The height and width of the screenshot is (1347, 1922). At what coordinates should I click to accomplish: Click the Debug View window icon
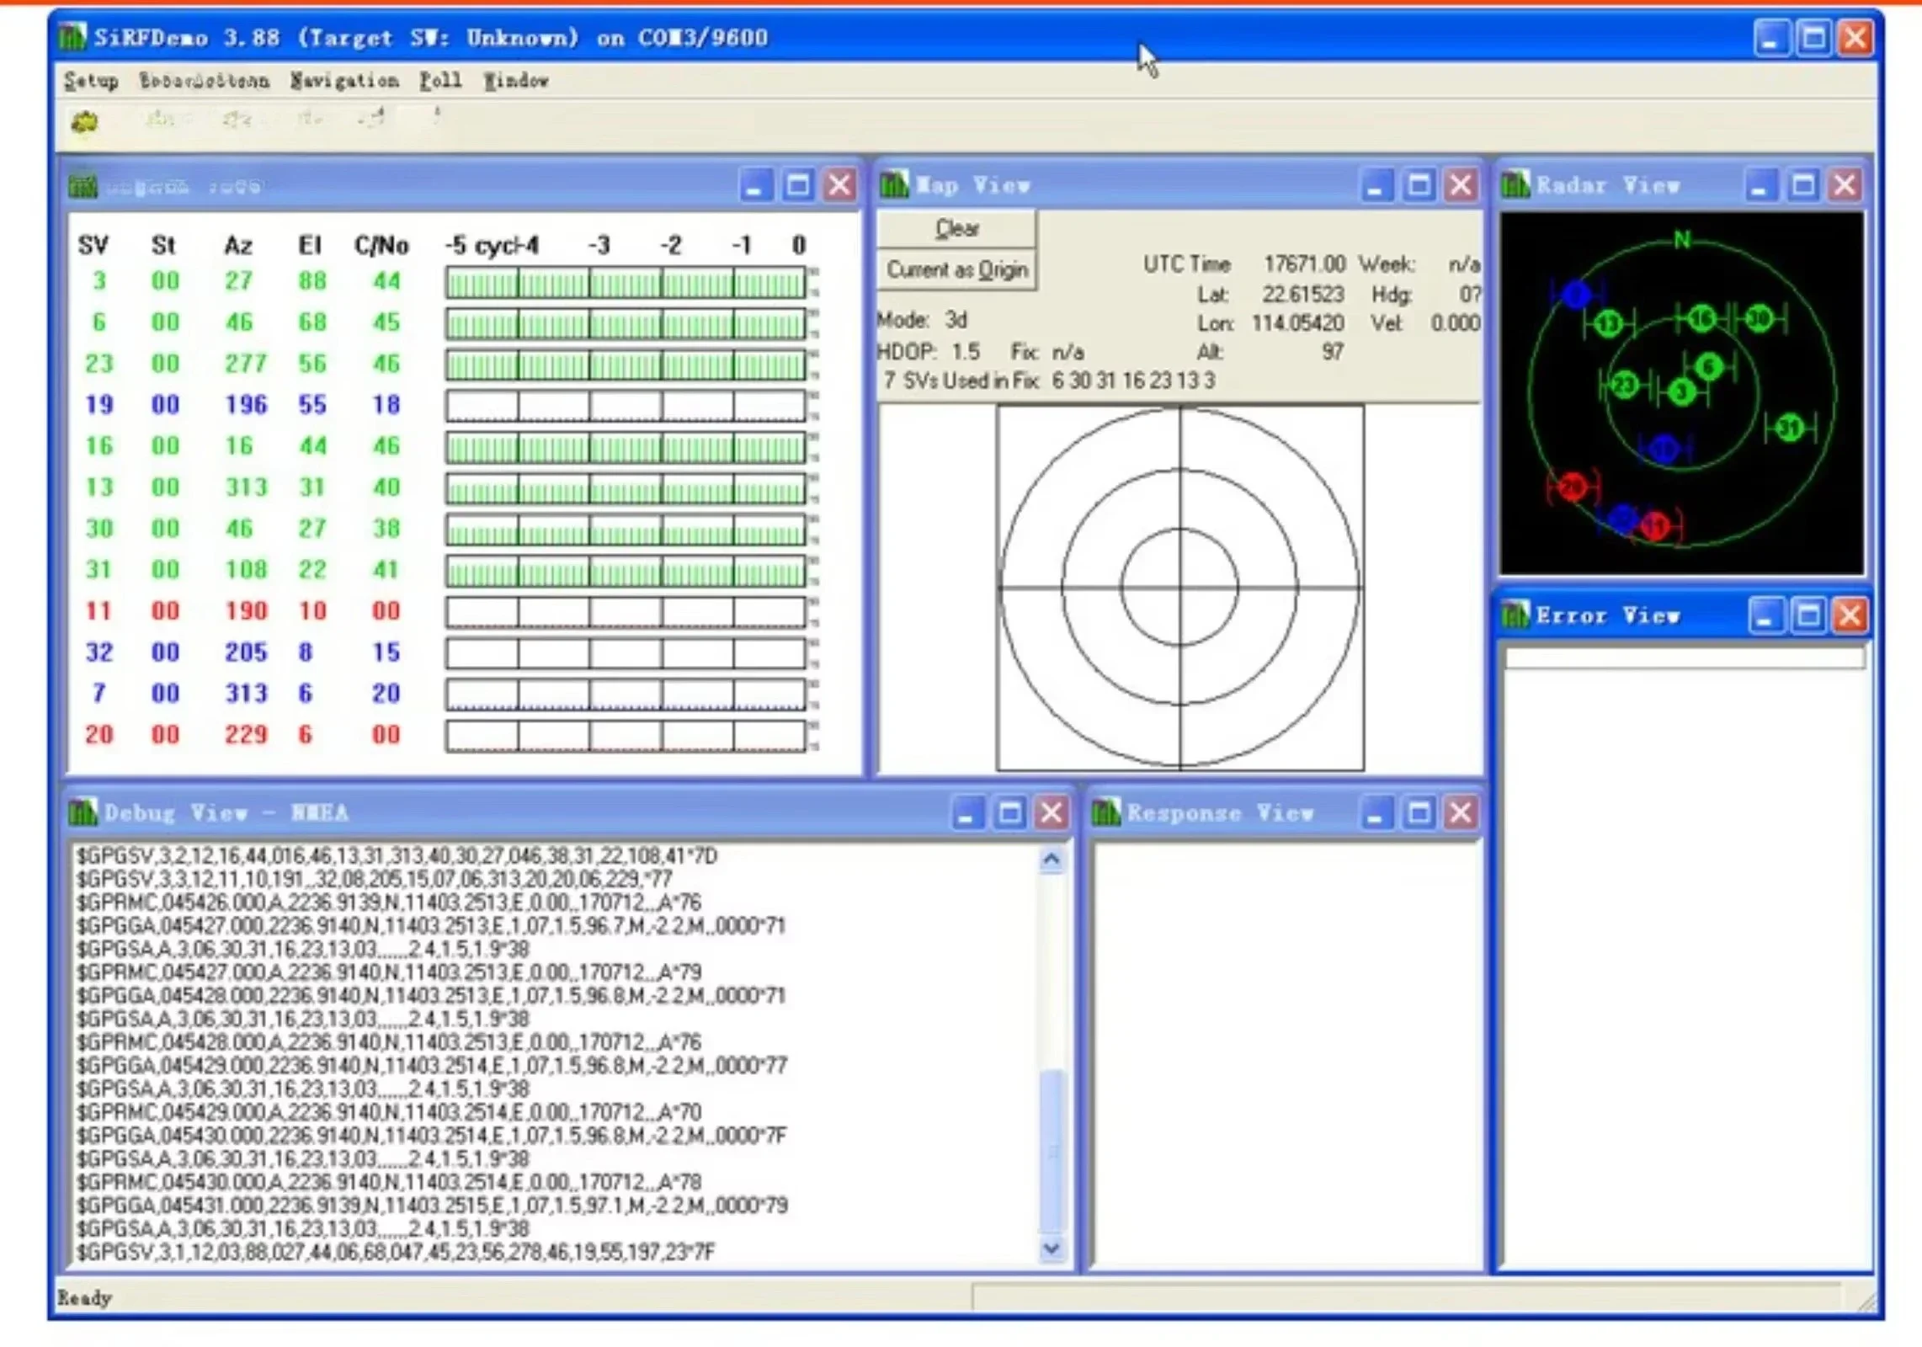(x=83, y=812)
